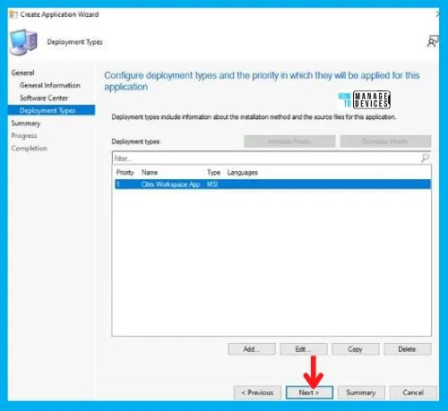Open General Information step in sidebar
Screen dimensions: 448x411
pos(50,85)
